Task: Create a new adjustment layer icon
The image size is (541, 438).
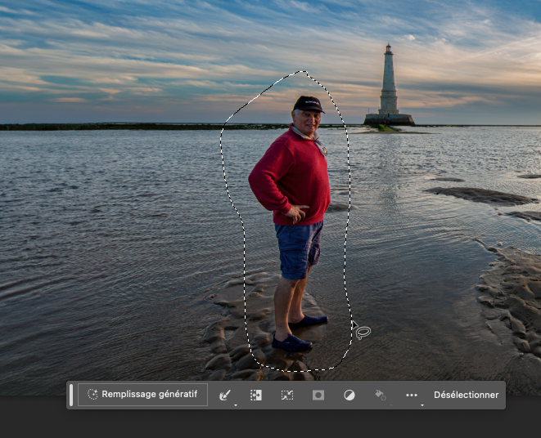Action: pos(349,395)
